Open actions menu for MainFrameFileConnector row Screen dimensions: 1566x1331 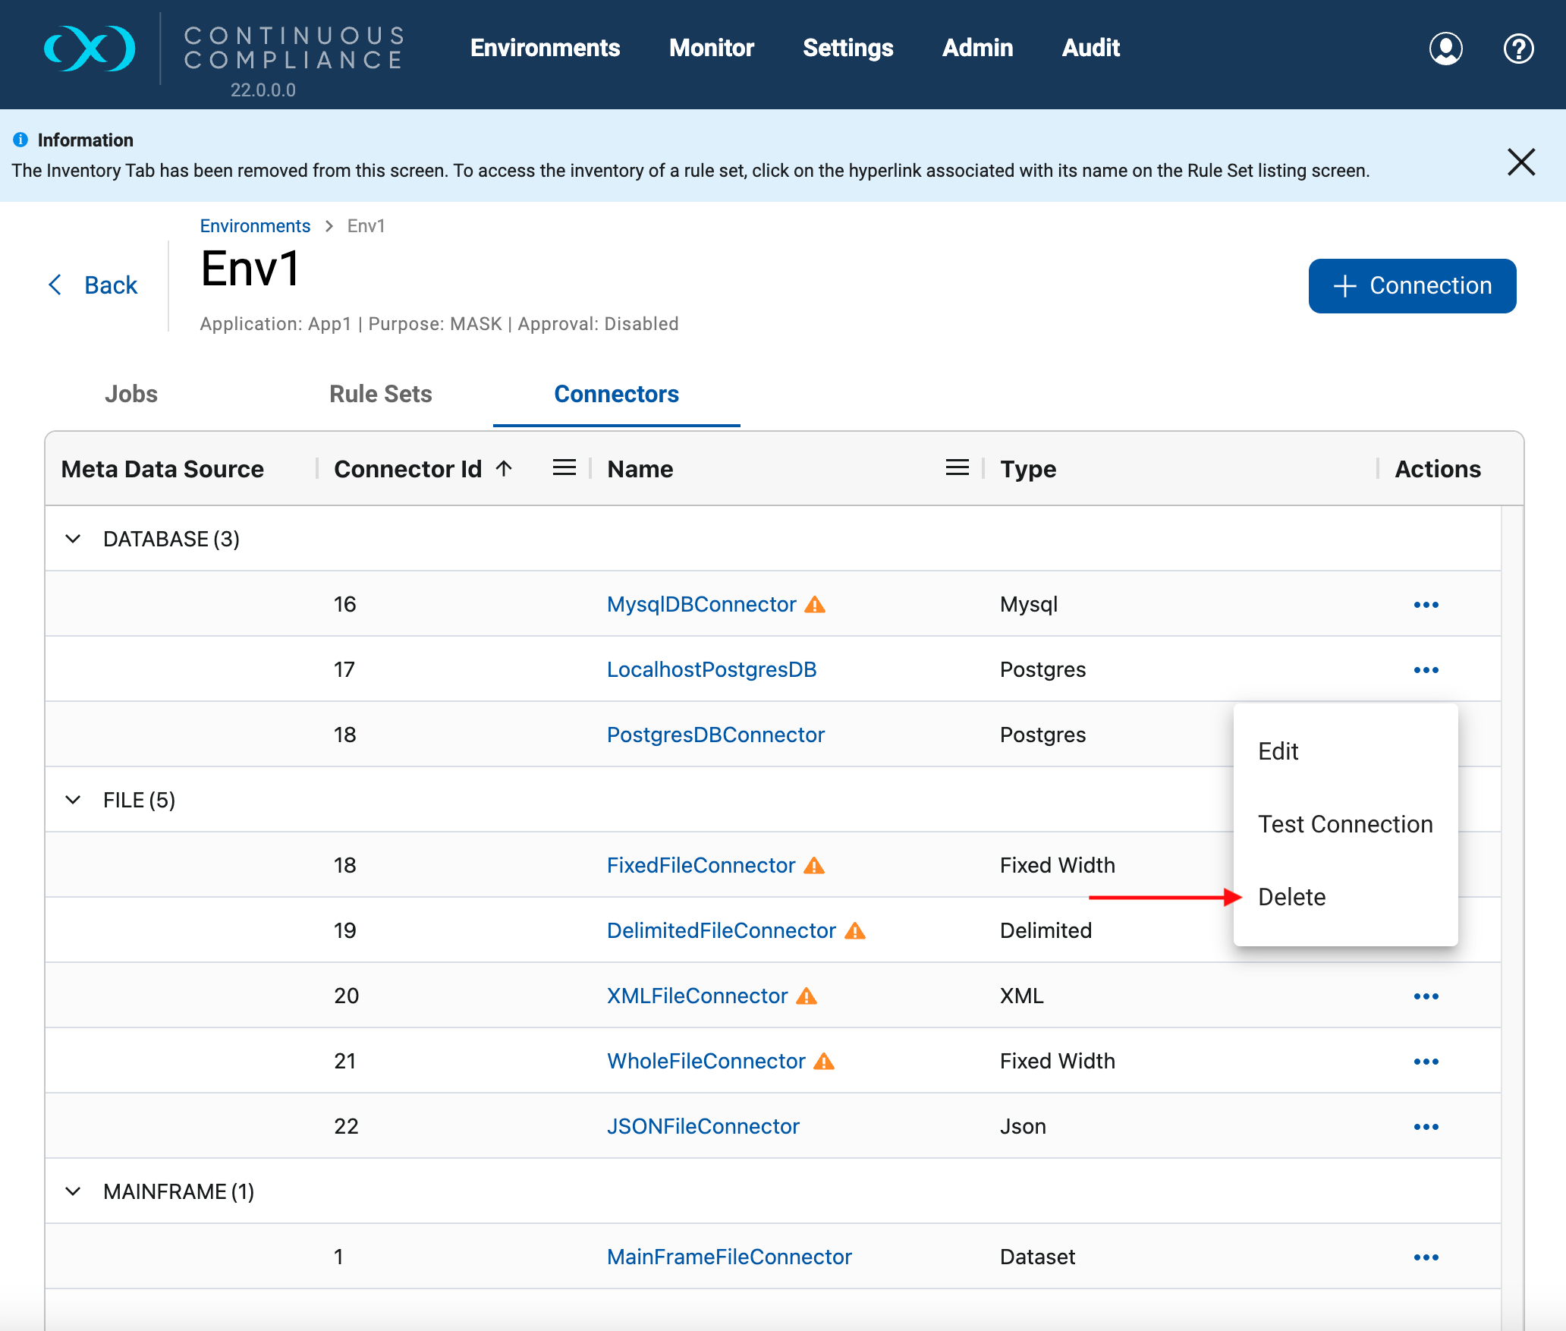(1426, 1257)
